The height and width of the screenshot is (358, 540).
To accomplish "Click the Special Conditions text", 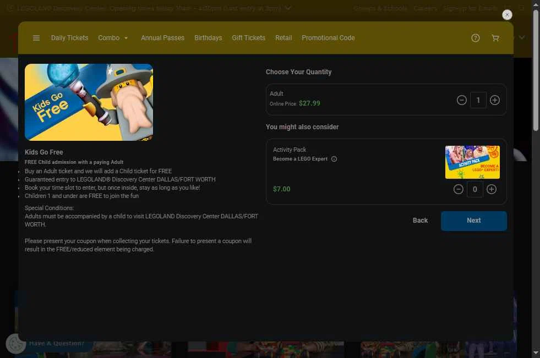I will pyautogui.click(x=49, y=208).
